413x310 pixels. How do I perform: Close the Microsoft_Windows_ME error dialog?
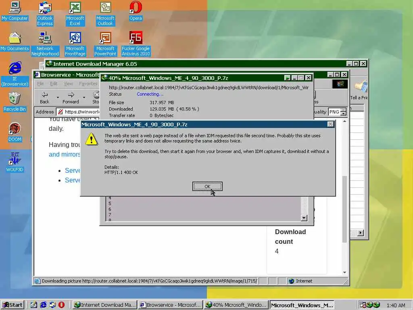click(331, 124)
